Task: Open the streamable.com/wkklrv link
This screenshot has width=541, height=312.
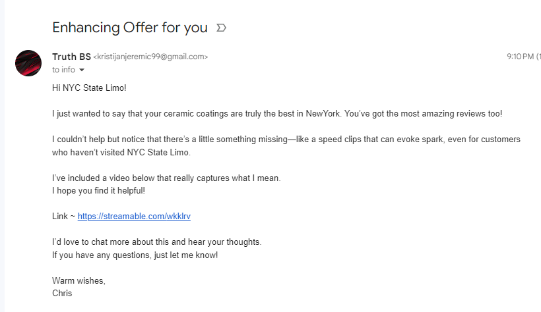Action: (134, 217)
